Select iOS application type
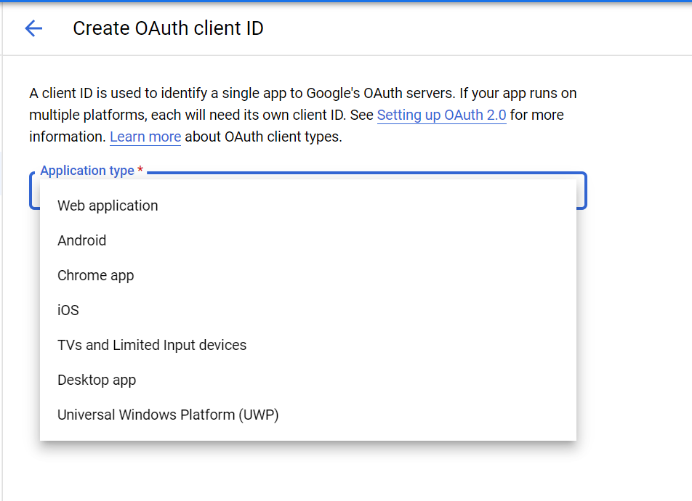This screenshot has width=692, height=501. [308, 310]
